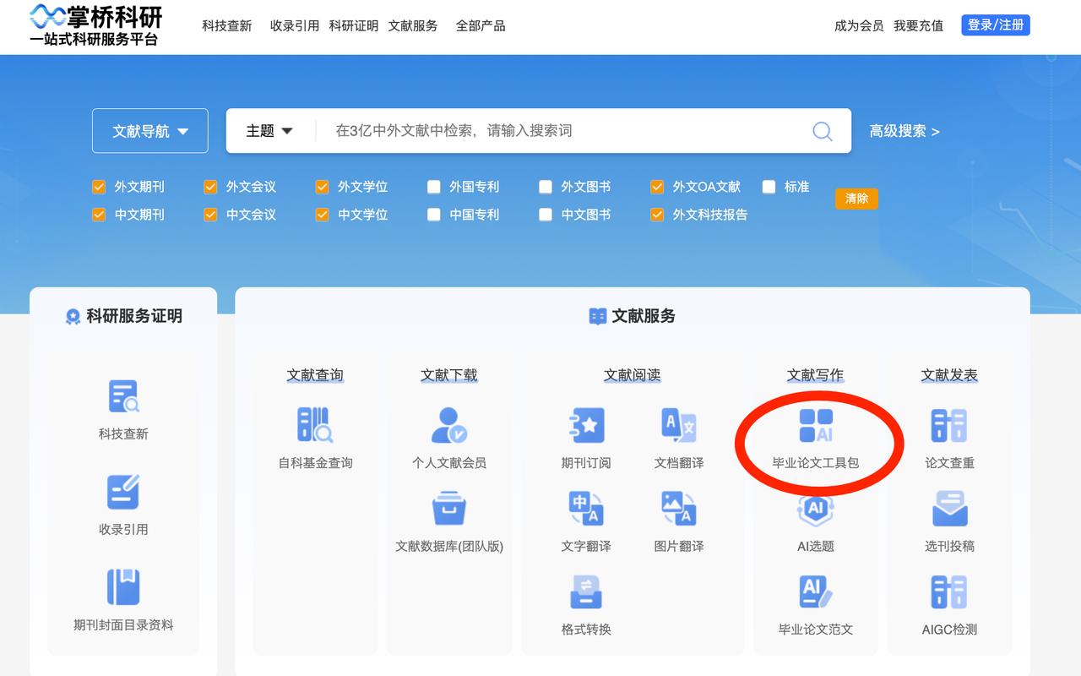The width and height of the screenshot is (1081, 676).
Task: Click the 论文查重 plagiarism check icon
Action: click(949, 425)
